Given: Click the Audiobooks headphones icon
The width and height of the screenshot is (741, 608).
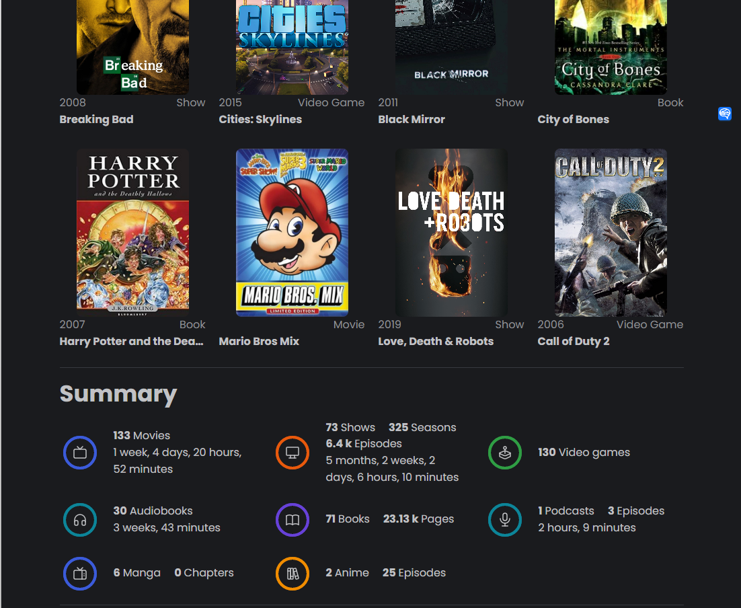Looking at the screenshot, I should 80,520.
